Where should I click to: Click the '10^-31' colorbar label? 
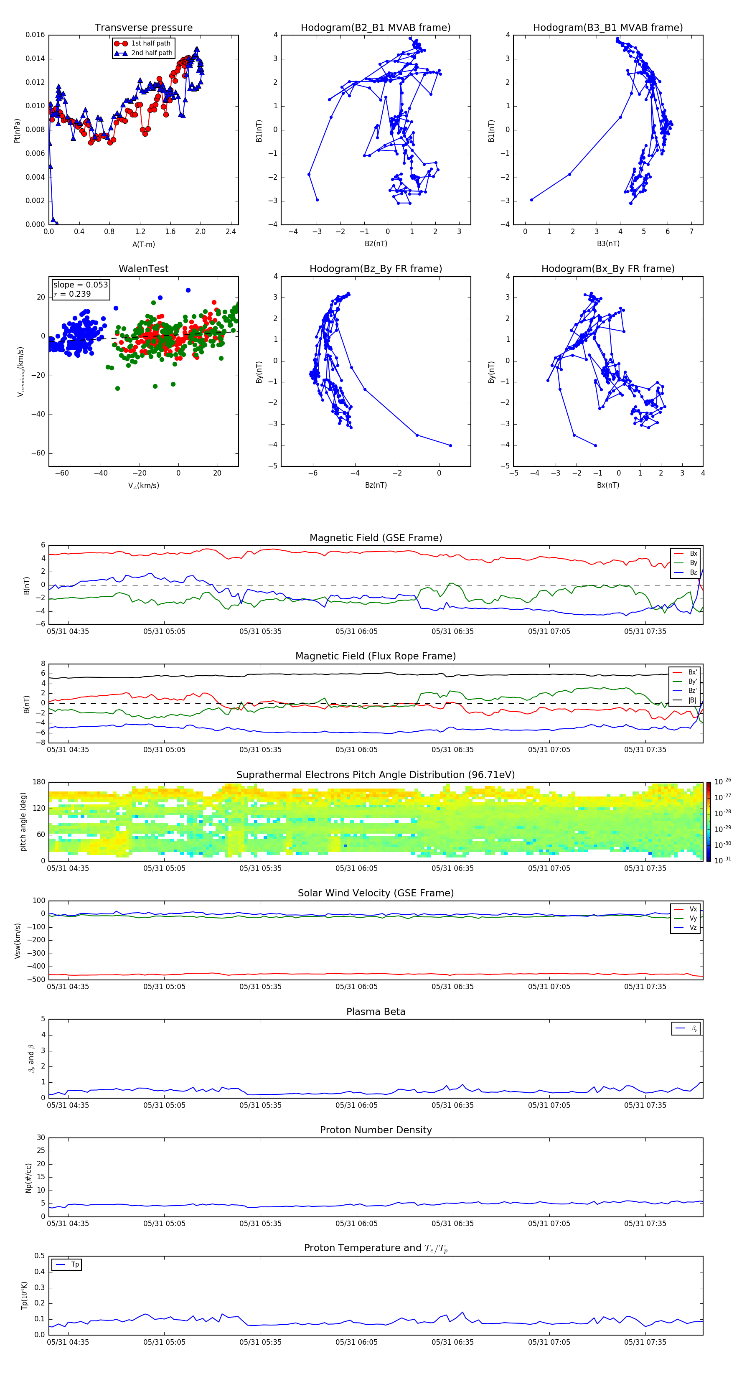pyautogui.click(x=723, y=860)
